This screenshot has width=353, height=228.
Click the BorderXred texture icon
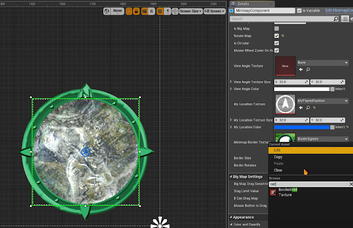[x=273, y=192]
